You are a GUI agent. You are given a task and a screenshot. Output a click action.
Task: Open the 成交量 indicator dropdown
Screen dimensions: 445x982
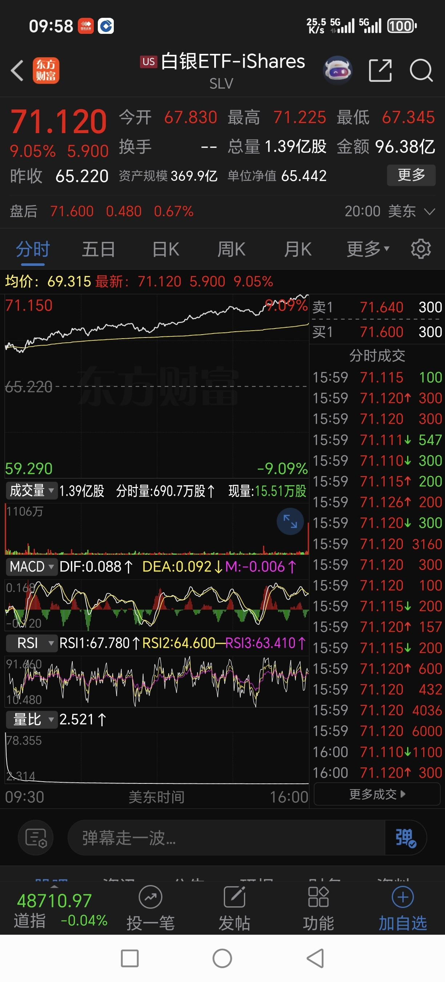[x=32, y=491]
